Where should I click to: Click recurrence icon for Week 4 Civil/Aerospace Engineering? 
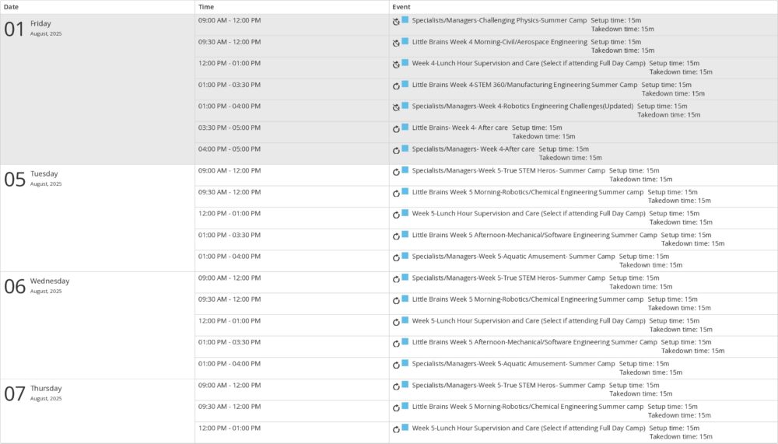click(396, 44)
